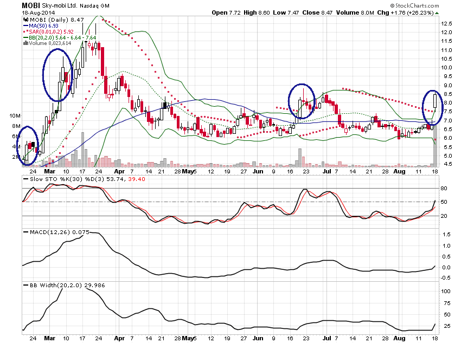Click the 'Volume 8.0M' header value
The image size is (461, 343).
(355, 12)
